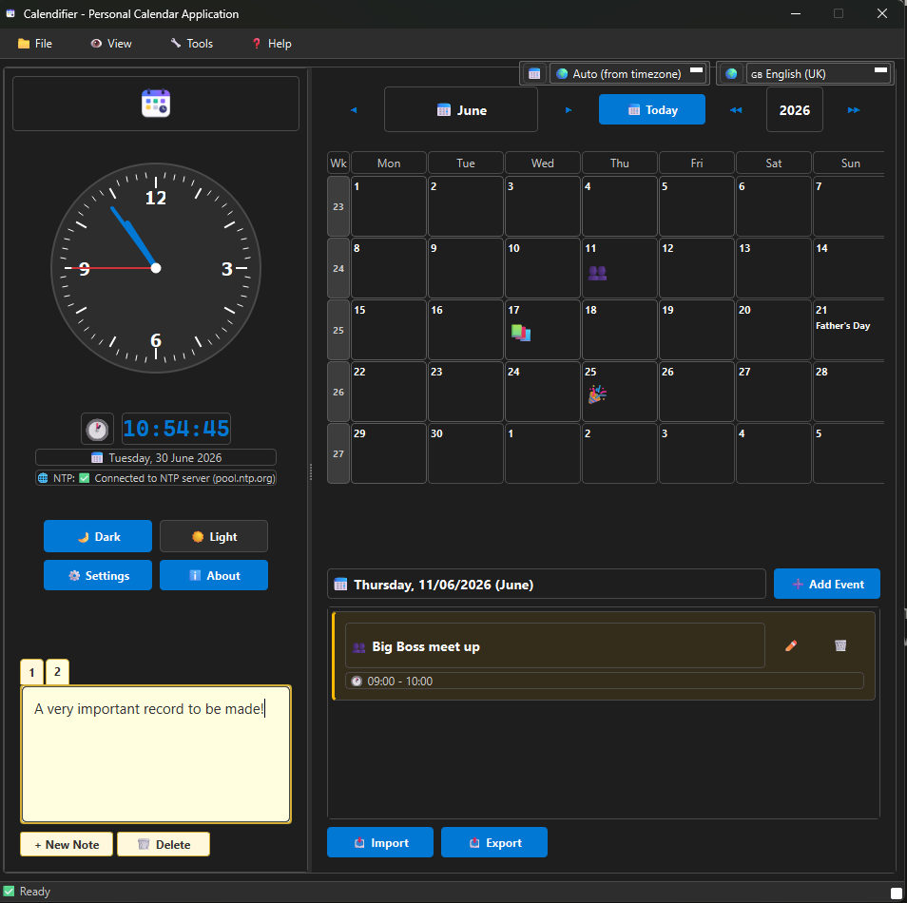Select June 1 Monday cell
The image size is (907, 903).
pos(389,206)
